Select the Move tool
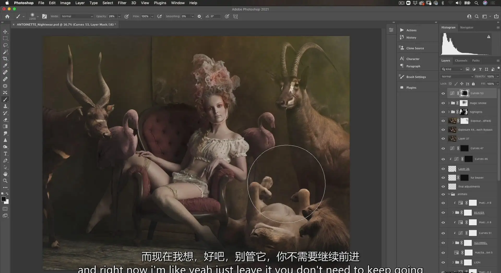Viewport: 501px width, 273px height. coord(5,32)
